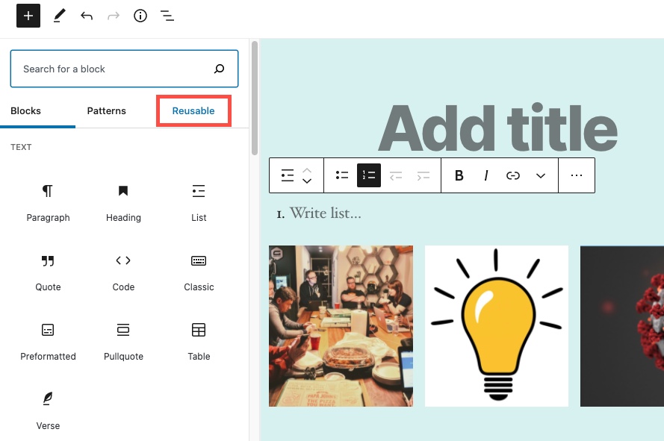Insert a Classic block
Image resolution: width=664 pixels, height=441 pixels.
[199, 272]
